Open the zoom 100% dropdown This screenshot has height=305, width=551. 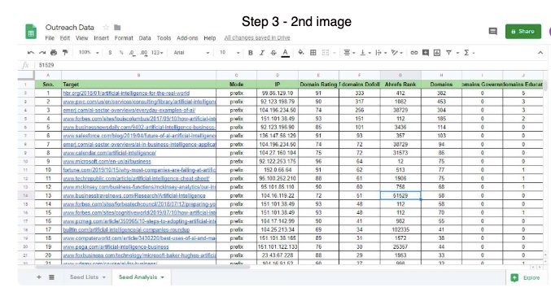(89, 53)
